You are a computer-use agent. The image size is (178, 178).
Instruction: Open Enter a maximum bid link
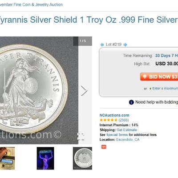(165, 89)
